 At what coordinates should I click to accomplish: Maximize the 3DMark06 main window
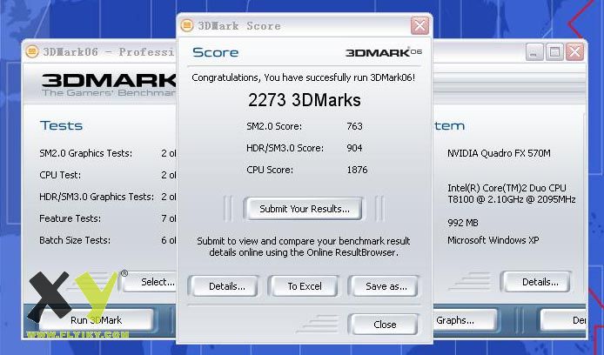tap(554, 51)
